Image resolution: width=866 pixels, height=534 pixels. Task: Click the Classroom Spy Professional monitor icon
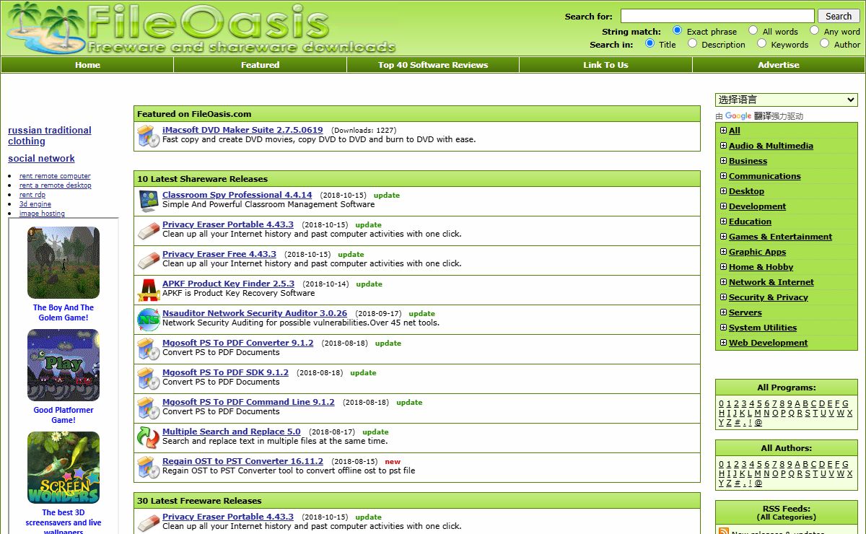(x=149, y=200)
